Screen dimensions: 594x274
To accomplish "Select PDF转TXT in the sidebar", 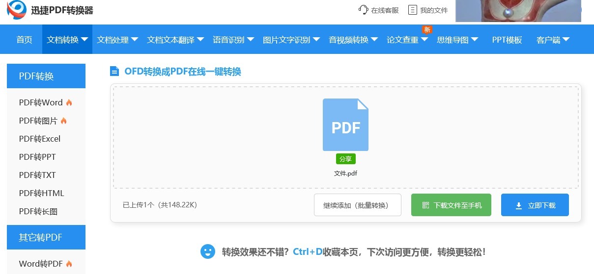I will pyautogui.click(x=37, y=175).
